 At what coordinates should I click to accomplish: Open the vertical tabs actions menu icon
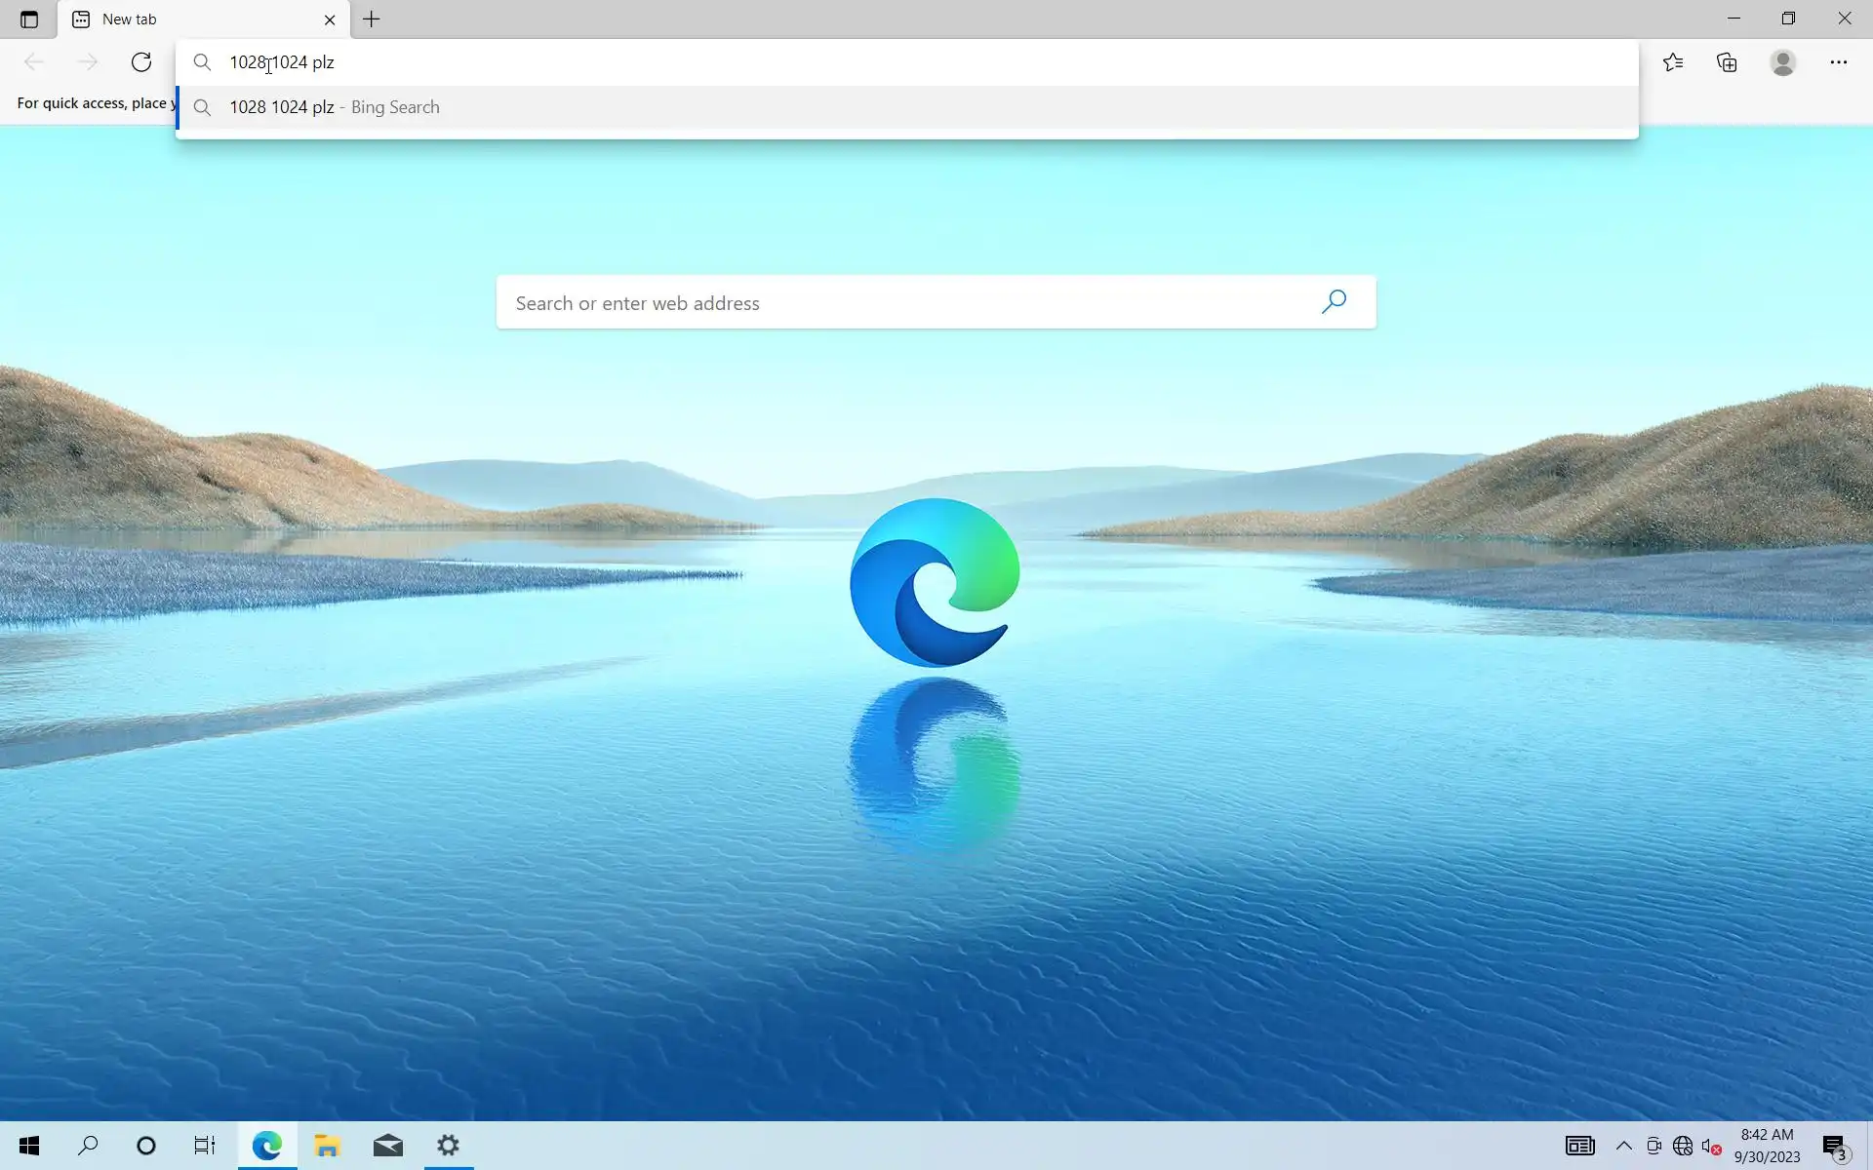click(x=29, y=19)
